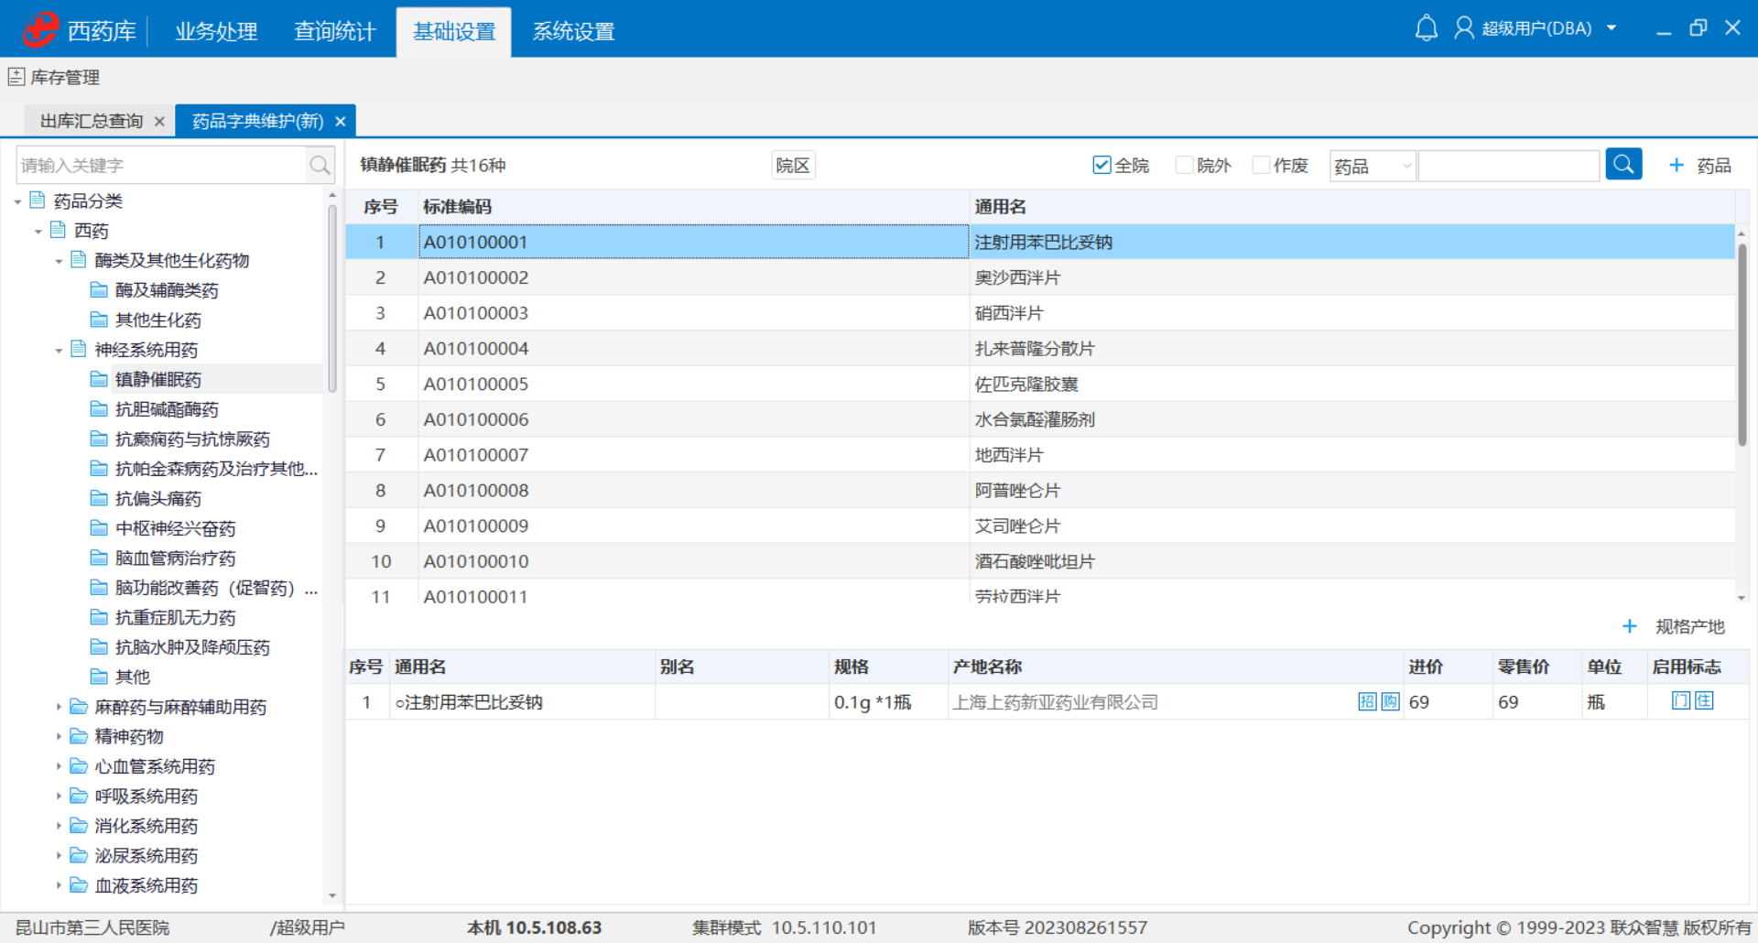Open the 业务处理 menu
Image resolution: width=1758 pixels, height=943 pixels.
[216, 31]
